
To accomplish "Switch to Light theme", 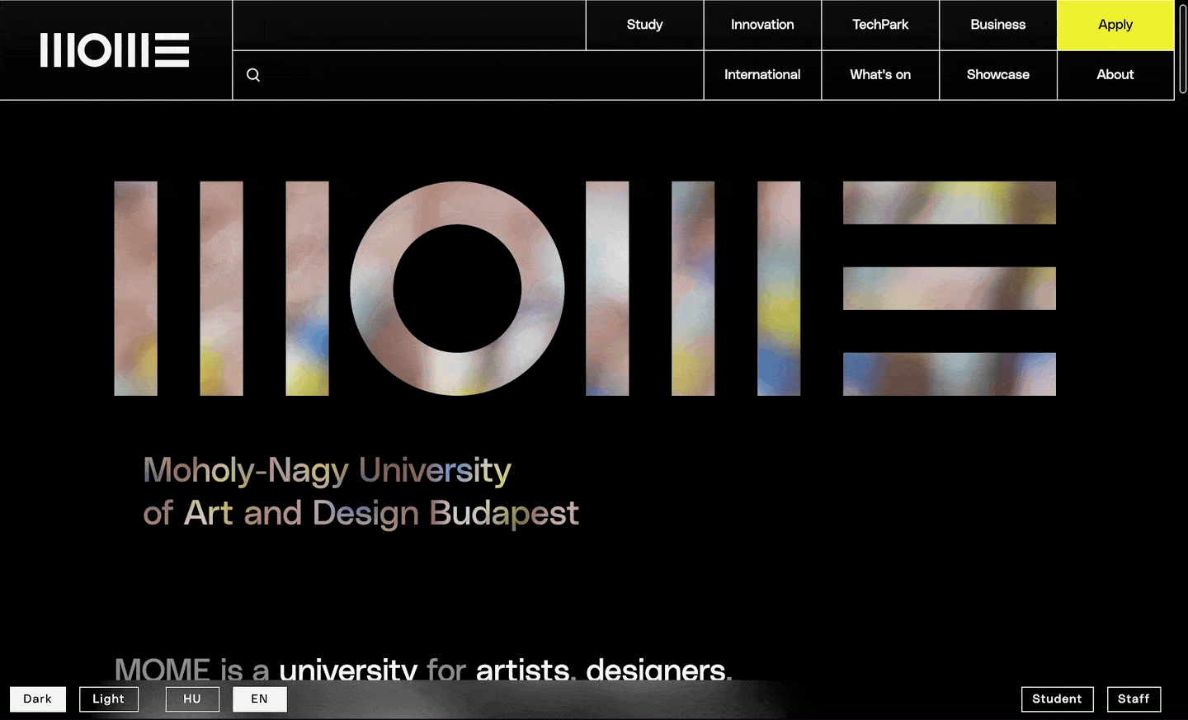I will (109, 699).
